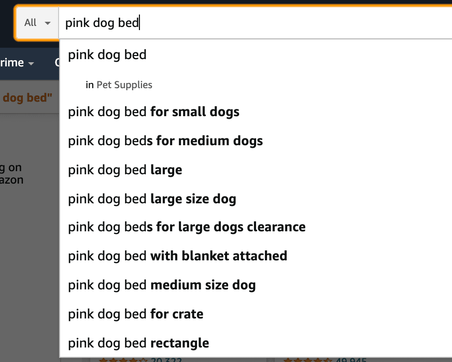
Task: Choose "pink dog bed large size dog"
Action: (152, 199)
